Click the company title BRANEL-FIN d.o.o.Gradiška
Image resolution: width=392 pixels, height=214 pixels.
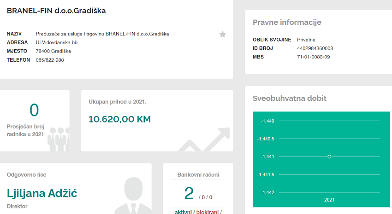[x=56, y=11]
